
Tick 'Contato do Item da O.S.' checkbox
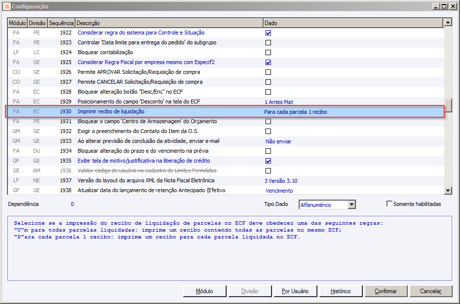click(268, 131)
